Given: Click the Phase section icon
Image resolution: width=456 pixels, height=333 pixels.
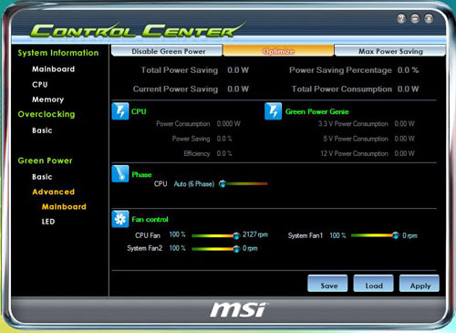Looking at the screenshot, I should point(120,173).
